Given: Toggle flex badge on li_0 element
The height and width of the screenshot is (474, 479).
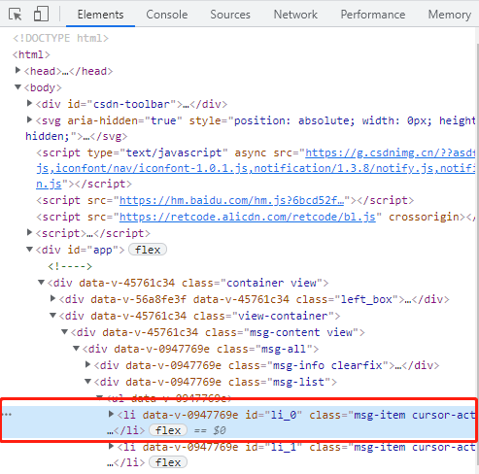Looking at the screenshot, I should [x=168, y=430].
